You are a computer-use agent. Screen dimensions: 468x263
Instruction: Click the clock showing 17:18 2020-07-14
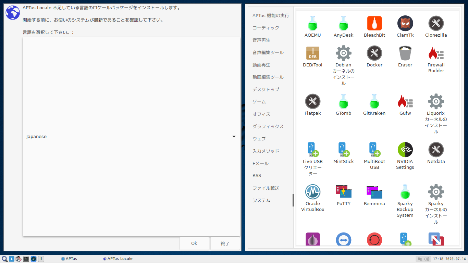(x=449, y=259)
